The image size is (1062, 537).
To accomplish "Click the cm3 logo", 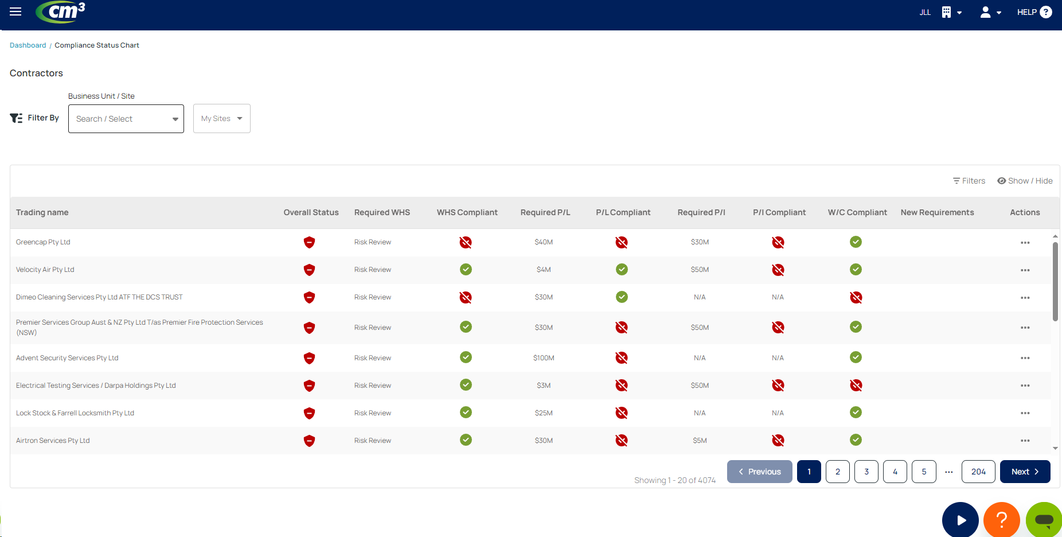I will 60,12.
